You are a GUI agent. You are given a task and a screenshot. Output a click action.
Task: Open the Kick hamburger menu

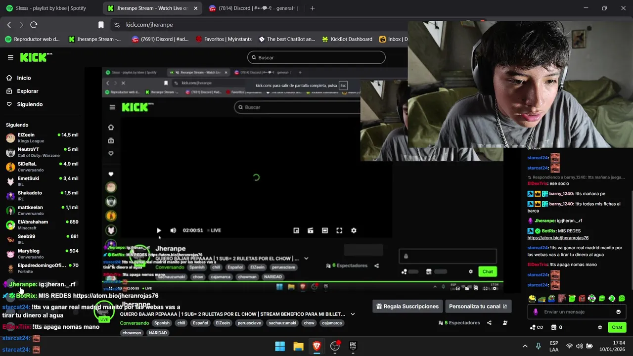[x=10, y=57]
